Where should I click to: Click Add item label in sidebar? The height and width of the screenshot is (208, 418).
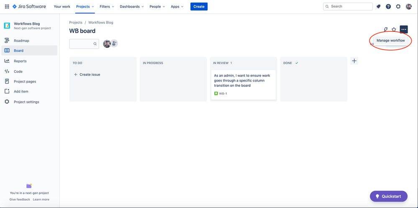coord(21,91)
